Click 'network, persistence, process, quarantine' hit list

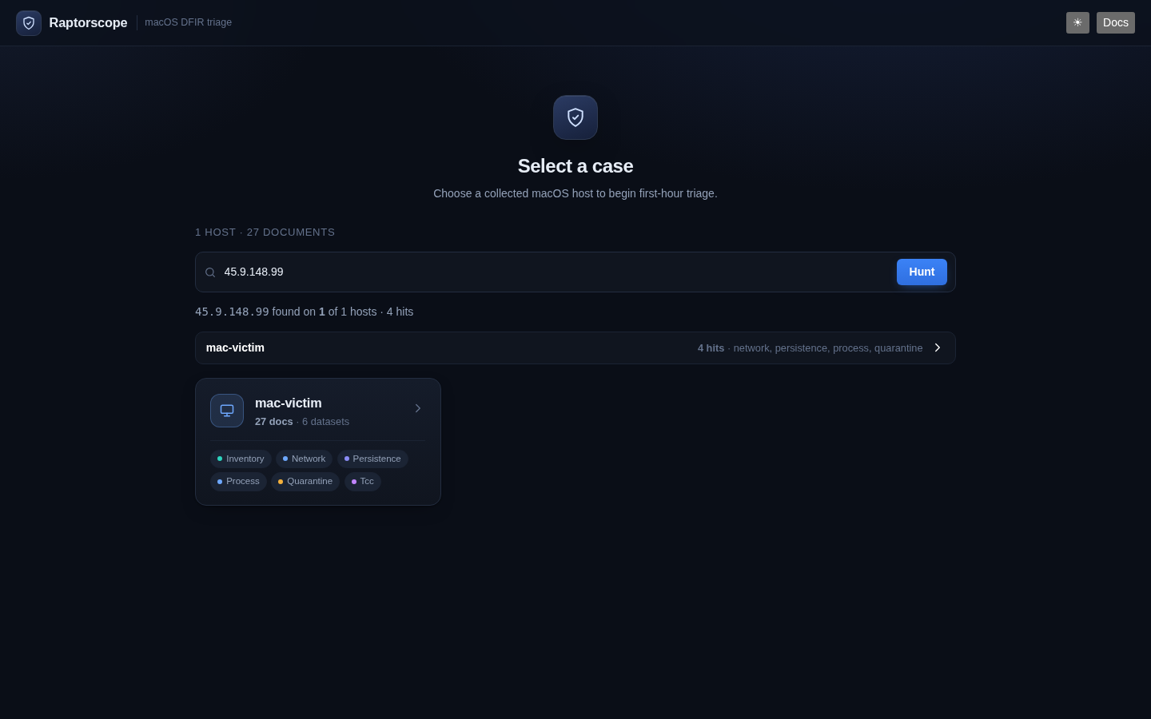[828, 348]
